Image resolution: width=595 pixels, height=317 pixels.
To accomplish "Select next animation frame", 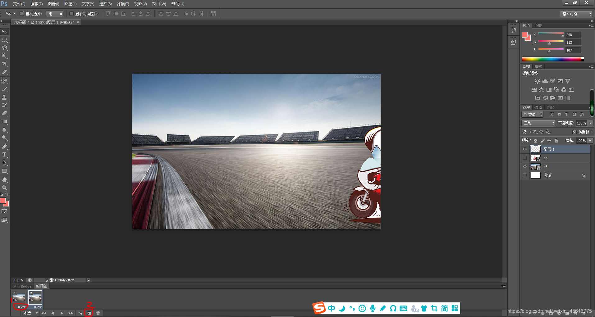I will (71, 313).
